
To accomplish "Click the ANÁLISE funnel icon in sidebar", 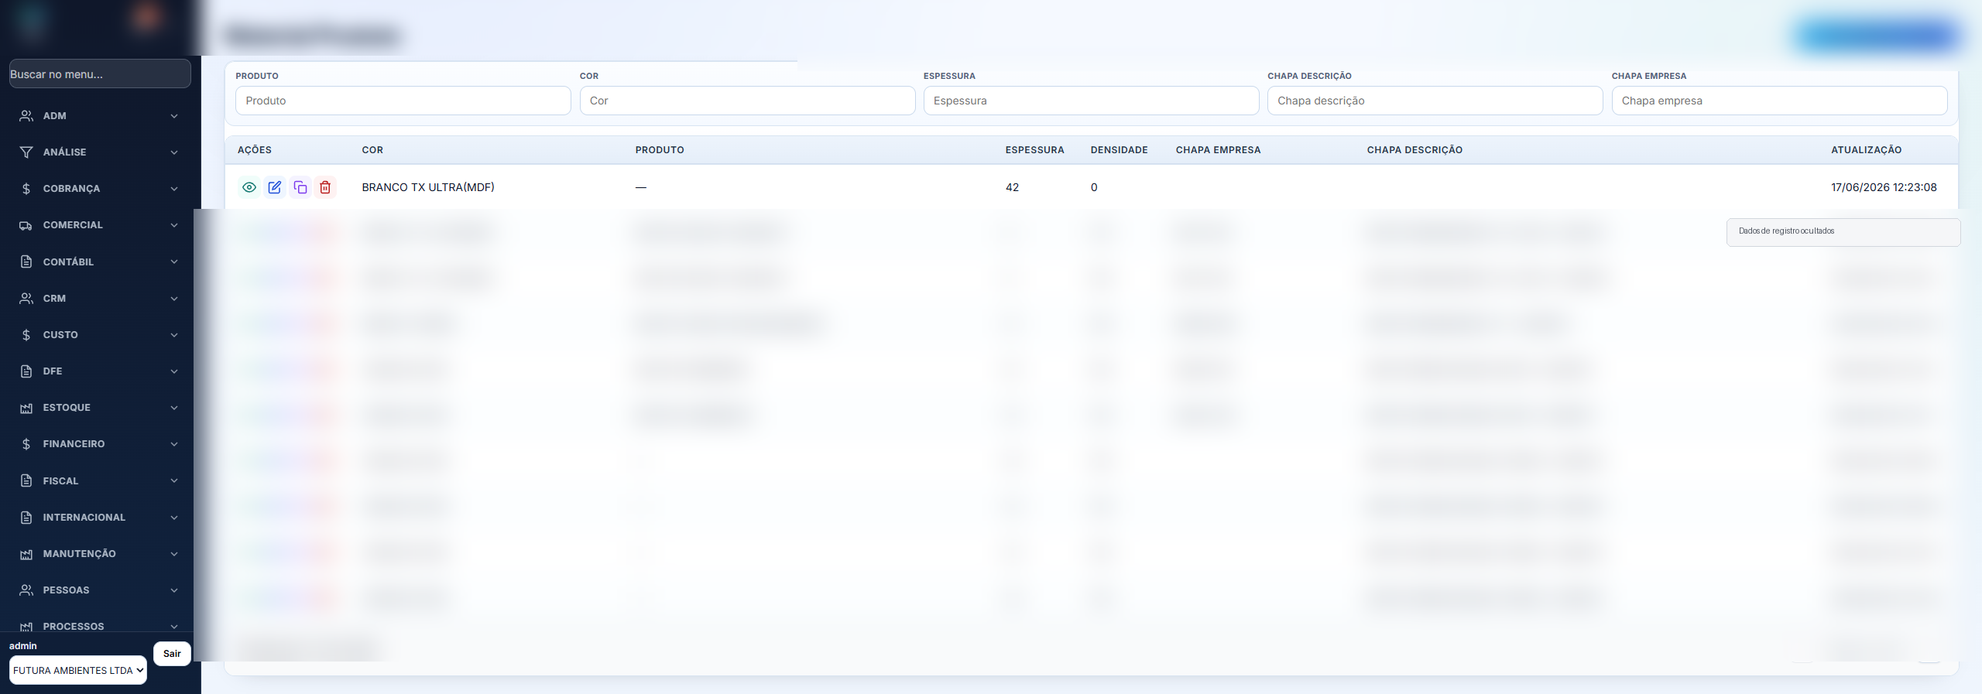I will click(x=26, y=152).
